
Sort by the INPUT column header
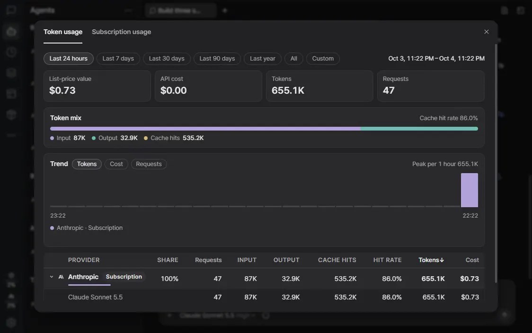tap(247, 260)
